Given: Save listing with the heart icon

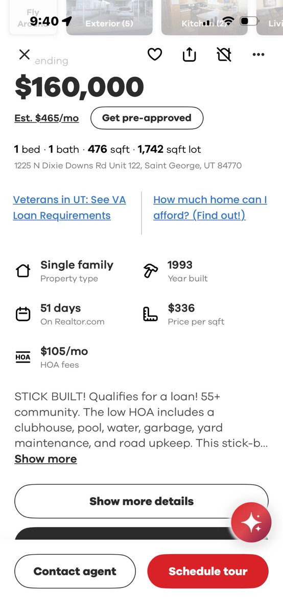Looking at the screenshot, I should tap(155, 54).
